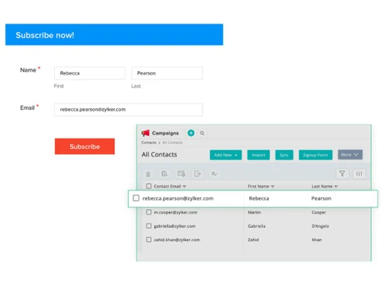
Task: Click the copy document icon in the contacts toolbar
Action: [165, 174]
